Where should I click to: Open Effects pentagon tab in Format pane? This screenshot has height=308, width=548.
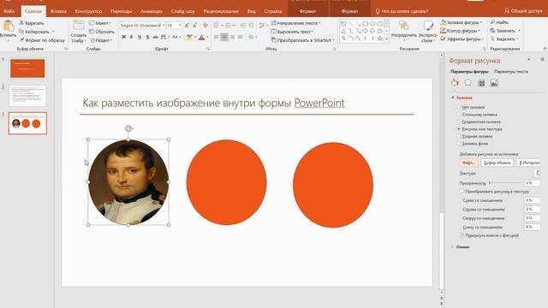click(x=468, y=83)
